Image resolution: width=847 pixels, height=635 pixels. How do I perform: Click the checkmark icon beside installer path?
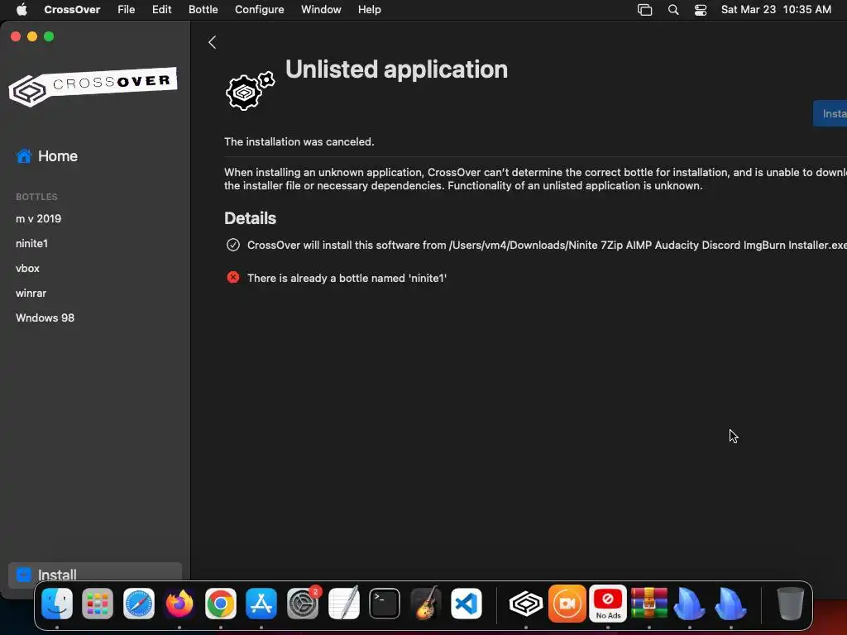(232, 245)
